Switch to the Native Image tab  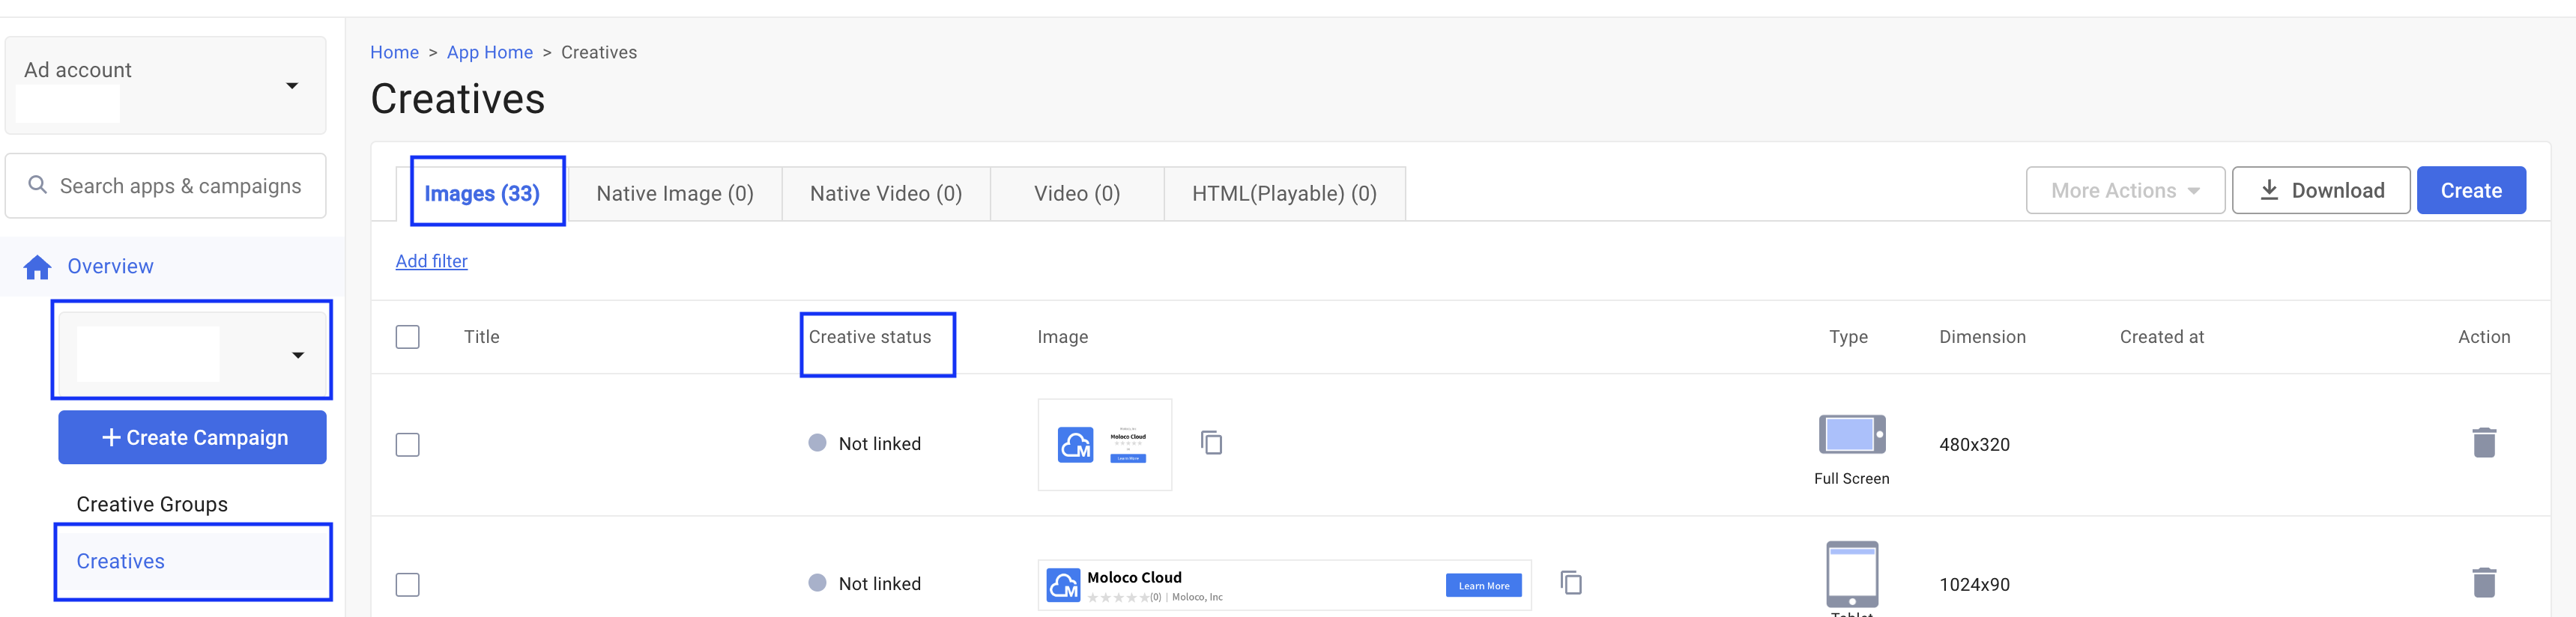674,194
